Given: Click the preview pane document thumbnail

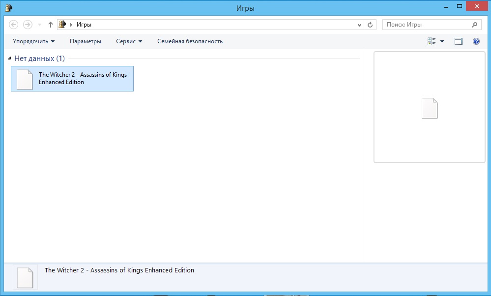Looking at the screenshot, I should [429, 108].
